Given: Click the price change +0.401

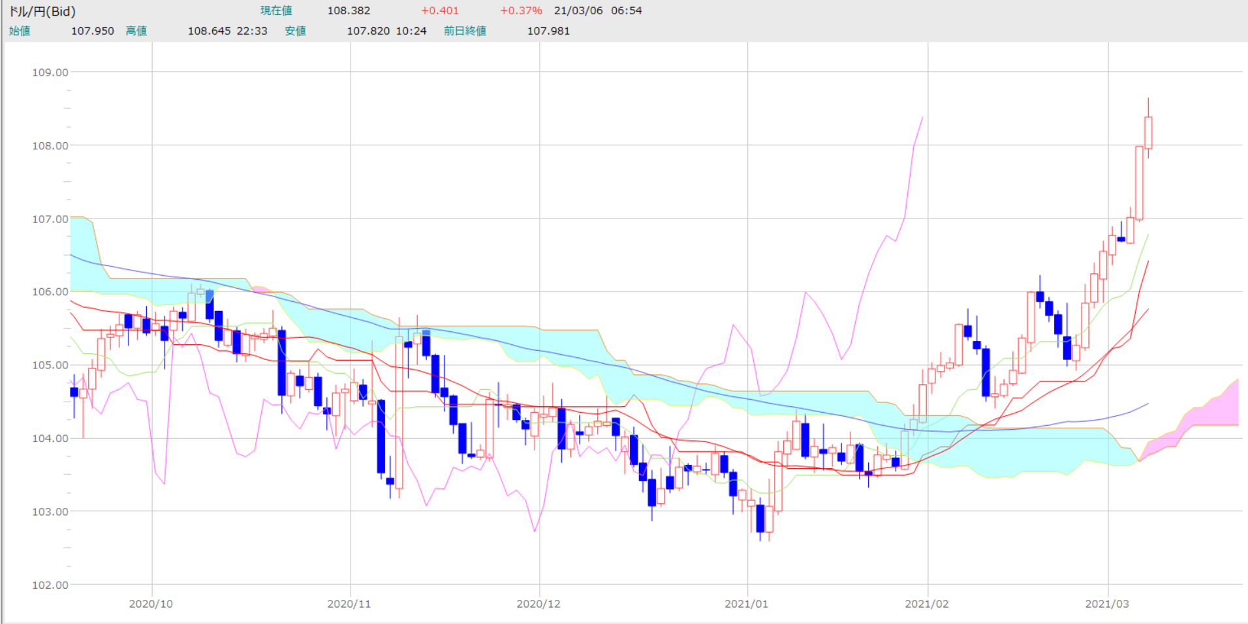Looking at the screenshot, I should click(x=440, y=10).
